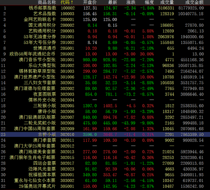Click code 200001 in the 代码 column

pyautogui.click(x=67, y=20)
